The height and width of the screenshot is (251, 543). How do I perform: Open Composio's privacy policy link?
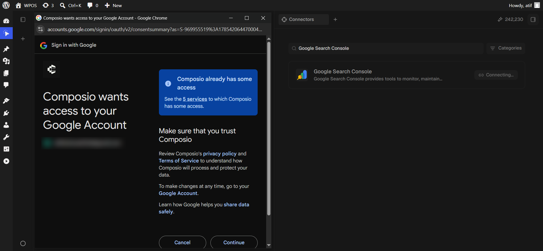coord(220,154)
